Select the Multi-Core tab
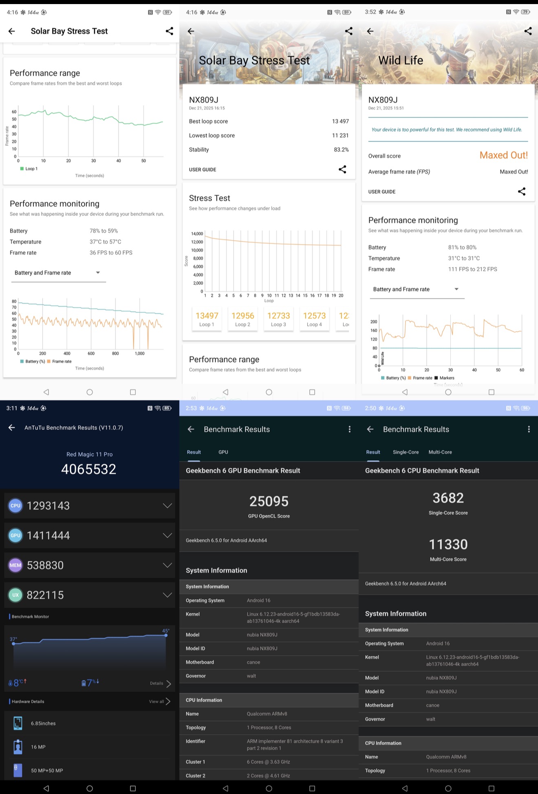This screenshot has width=538, height=794. click(x=440, y=452)
